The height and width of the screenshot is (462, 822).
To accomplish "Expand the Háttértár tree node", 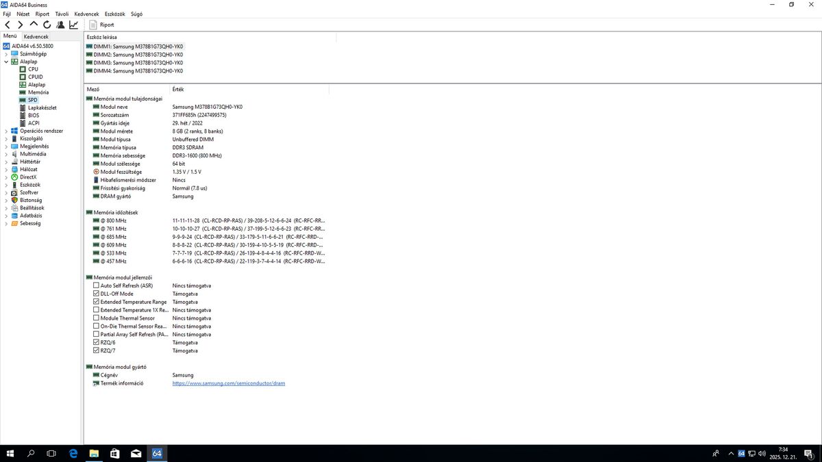I will [6, 162].
